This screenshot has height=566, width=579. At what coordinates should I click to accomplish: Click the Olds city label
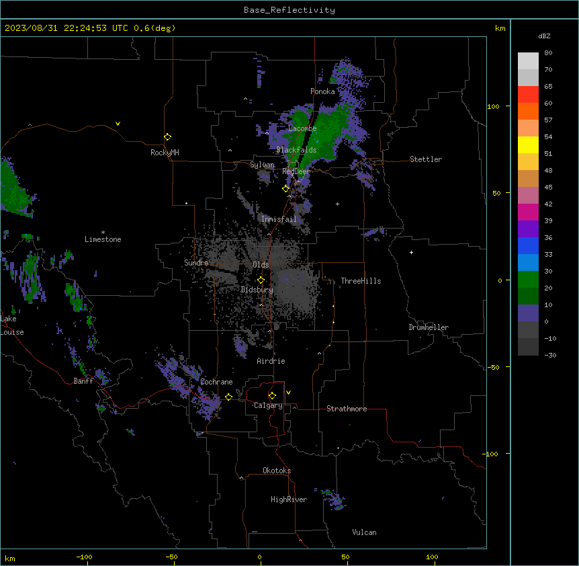[x=261, y=265]
